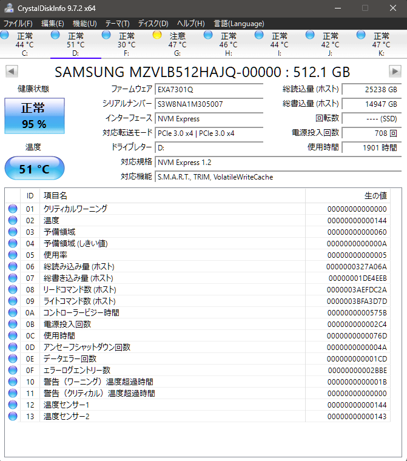Click the status orb for エラーログエントリー数
Screen dimensions: 407x461
tap(13, 370)
